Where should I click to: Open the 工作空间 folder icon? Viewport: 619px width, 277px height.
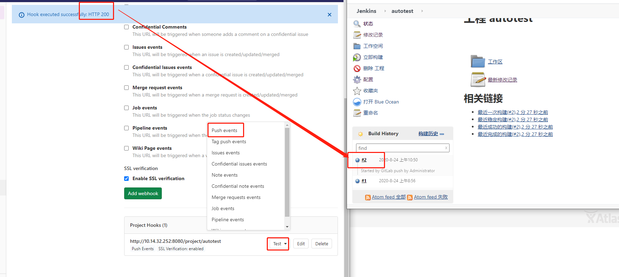tap(357, 46)
